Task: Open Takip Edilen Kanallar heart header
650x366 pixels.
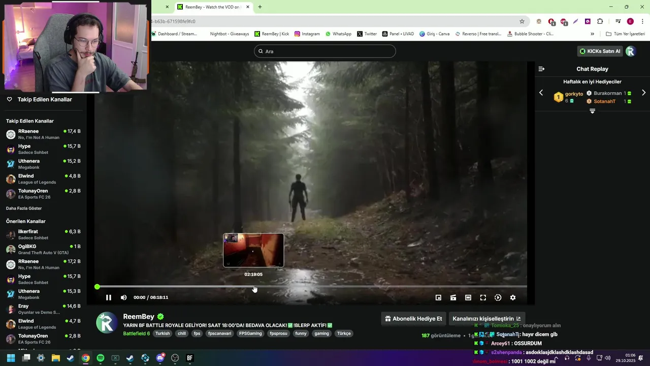Action: [x=40, y=100]
